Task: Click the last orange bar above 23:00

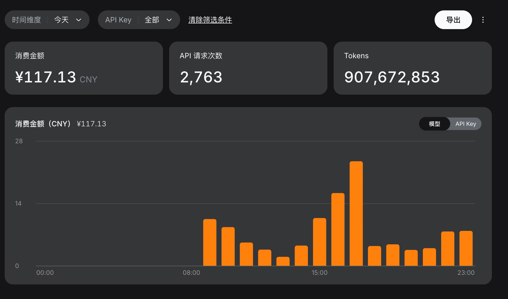Action: coord(466,248)
